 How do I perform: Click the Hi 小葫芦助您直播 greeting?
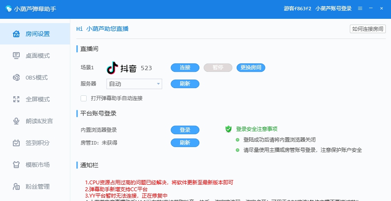[x=102, y=29]
